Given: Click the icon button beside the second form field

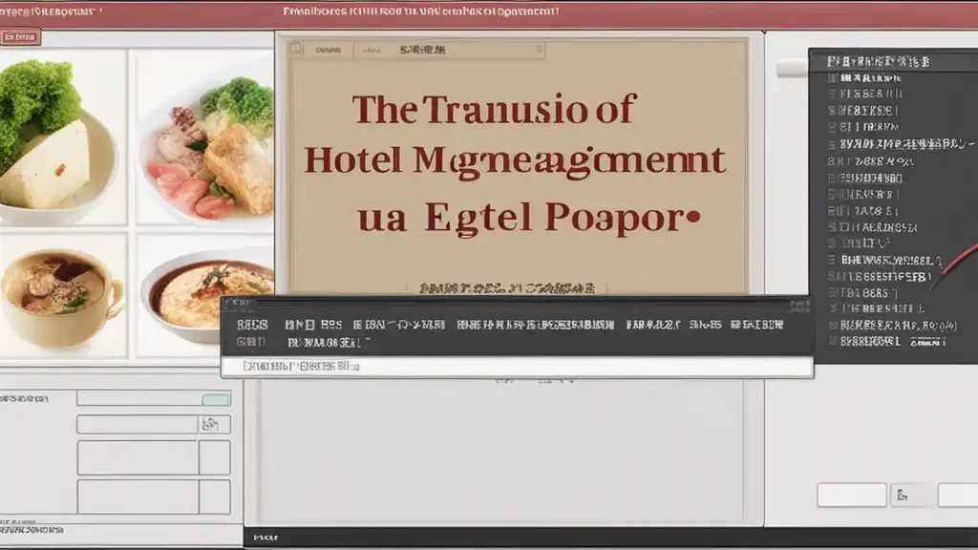Looking at the screenshot, I should (215, 425).
